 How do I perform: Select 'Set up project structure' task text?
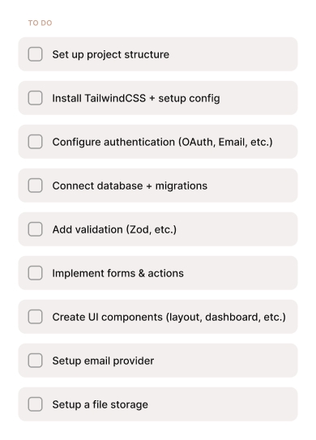tap(110, 54)
